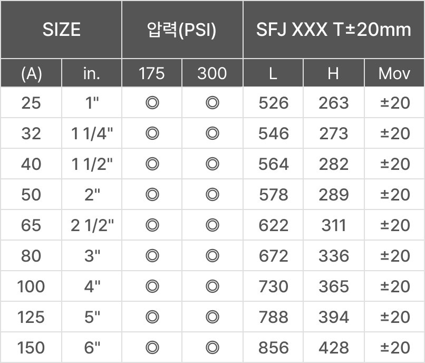Click the L value 526
Viewport: 425px width, 363px height.
273,103
